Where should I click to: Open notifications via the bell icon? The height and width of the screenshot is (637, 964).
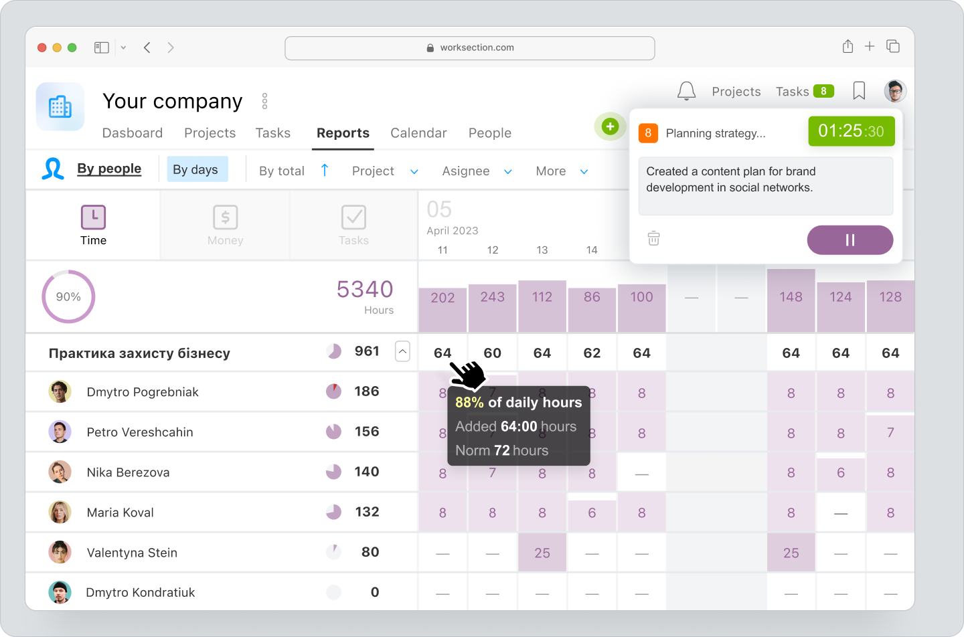[686, 91]
